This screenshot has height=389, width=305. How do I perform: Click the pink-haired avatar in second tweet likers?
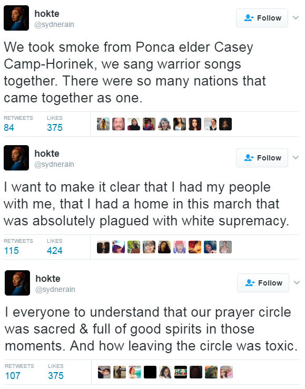pos(180,247)
